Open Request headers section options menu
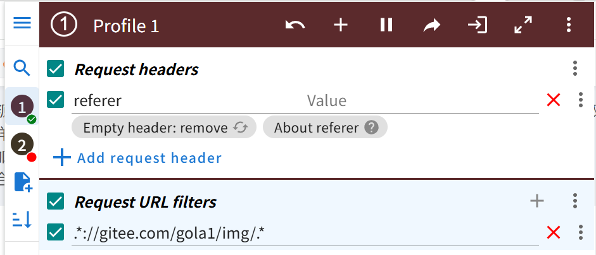The height and width of the screenshot is (255, 596). 575,69
